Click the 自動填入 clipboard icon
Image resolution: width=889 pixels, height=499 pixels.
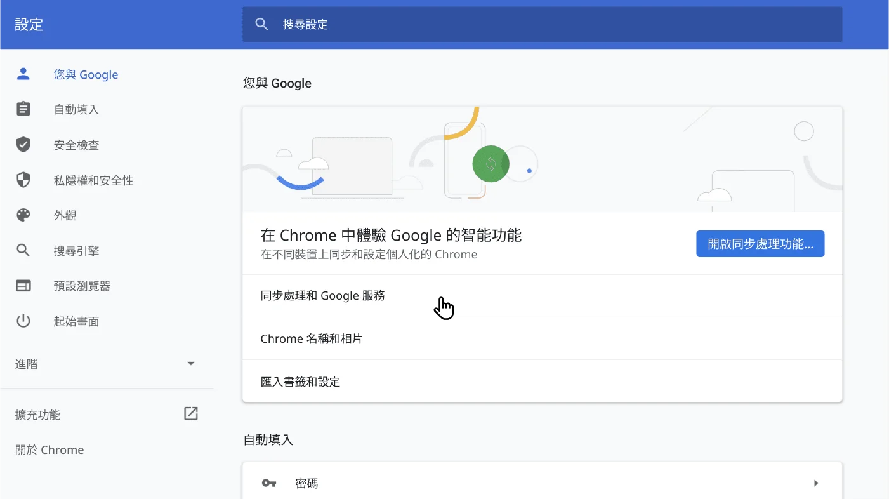tap(23, 109)
